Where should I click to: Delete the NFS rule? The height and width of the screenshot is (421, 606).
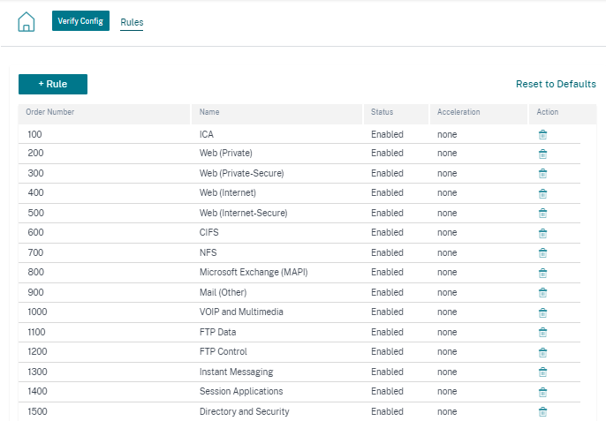click(x=542, y=252)
